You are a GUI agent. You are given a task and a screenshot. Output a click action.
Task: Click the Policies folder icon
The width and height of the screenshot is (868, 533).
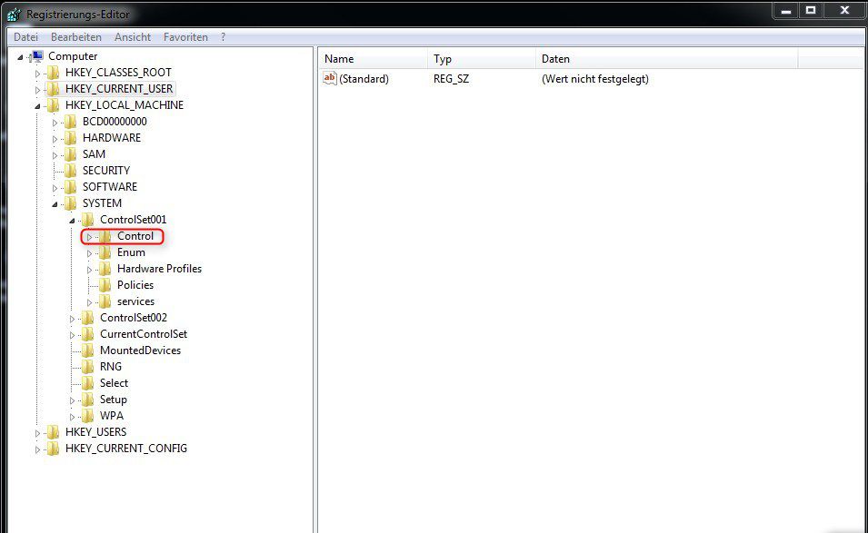[105, 285]
